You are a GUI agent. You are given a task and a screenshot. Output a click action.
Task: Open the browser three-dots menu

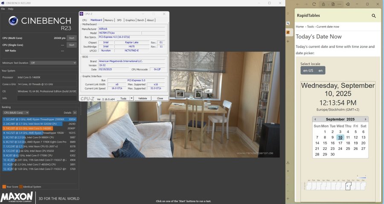(x=340, y=4)
